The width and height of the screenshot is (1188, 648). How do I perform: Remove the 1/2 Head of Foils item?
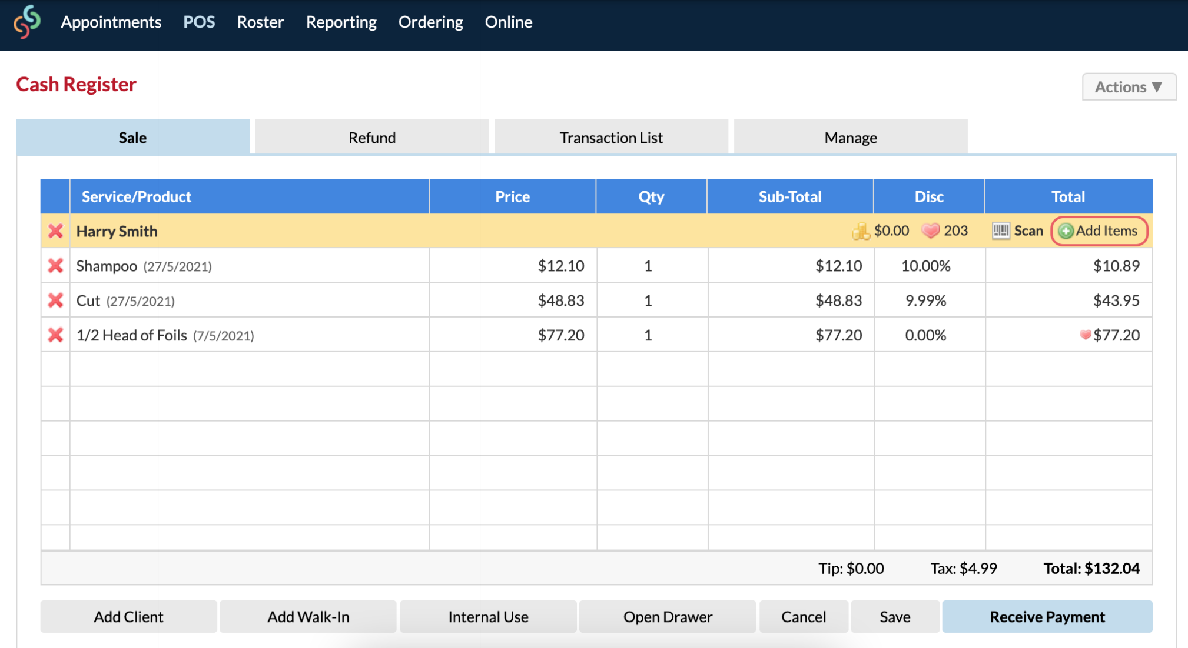[55, 335]
